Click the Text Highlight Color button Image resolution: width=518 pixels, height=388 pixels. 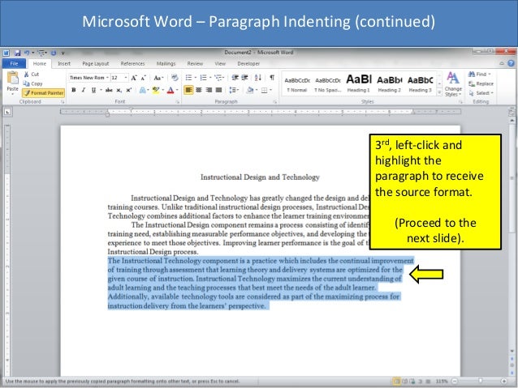coord(156,90)
